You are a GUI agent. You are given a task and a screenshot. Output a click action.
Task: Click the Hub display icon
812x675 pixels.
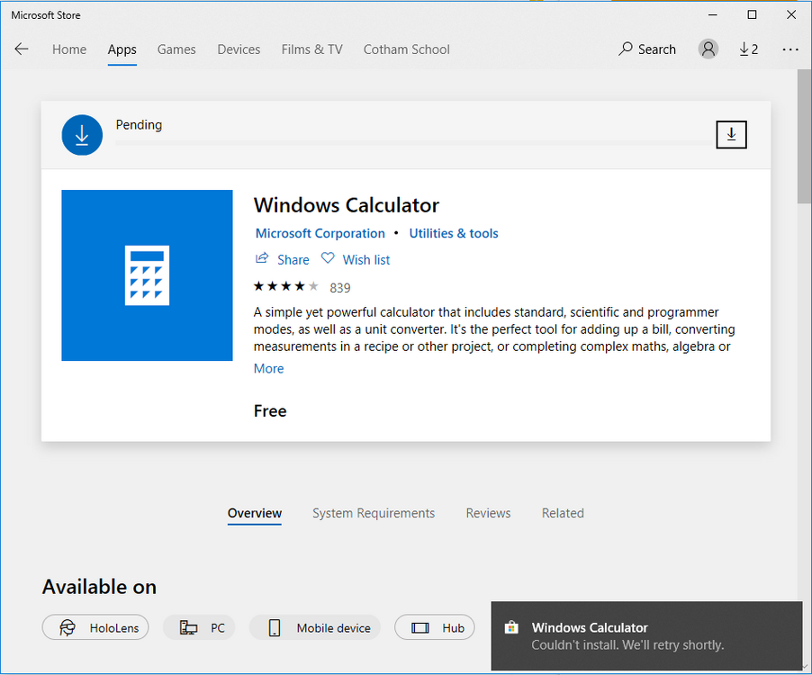[420, 628]
